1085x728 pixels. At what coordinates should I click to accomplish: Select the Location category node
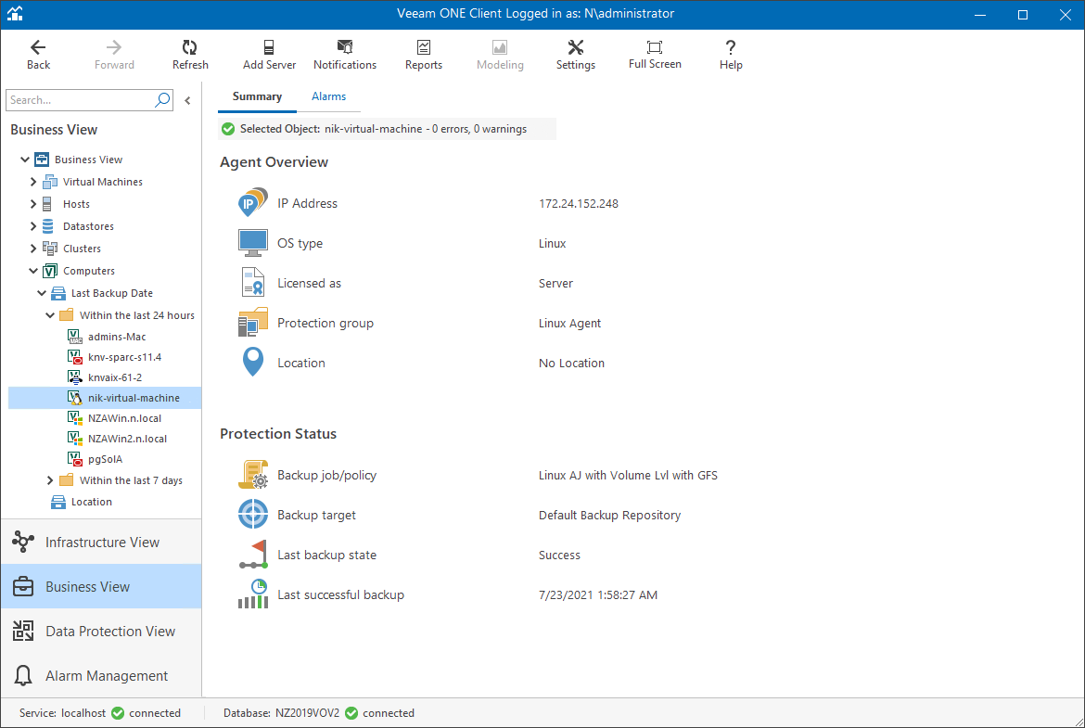91,502
